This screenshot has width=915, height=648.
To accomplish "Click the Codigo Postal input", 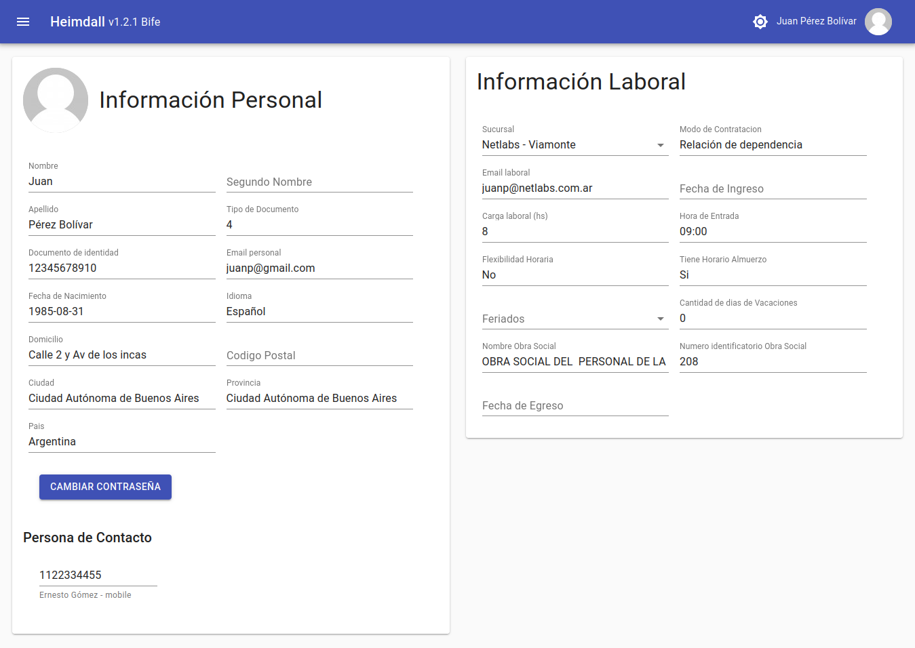I will point(319,355).
